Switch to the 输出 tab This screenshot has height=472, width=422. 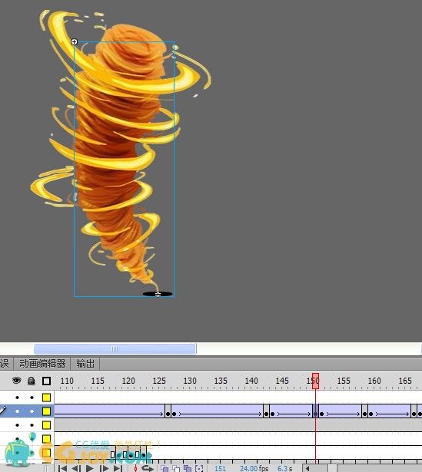(85, 364)
